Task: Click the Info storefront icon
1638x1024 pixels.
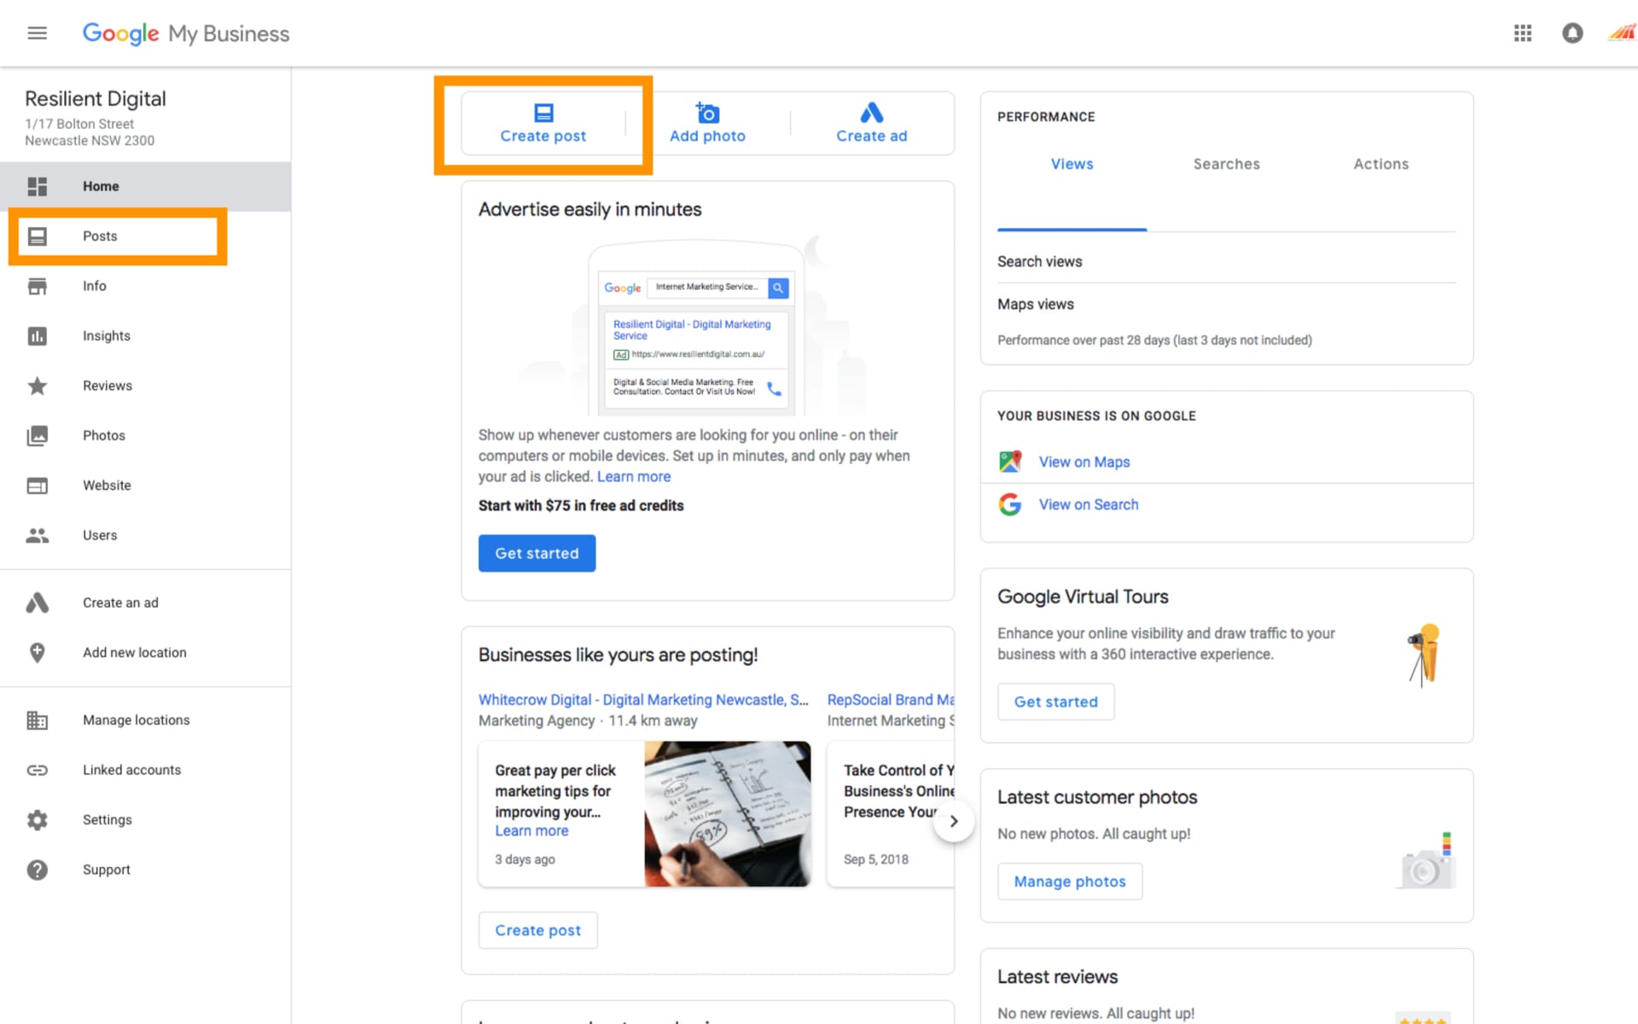Action: [37, 286]
